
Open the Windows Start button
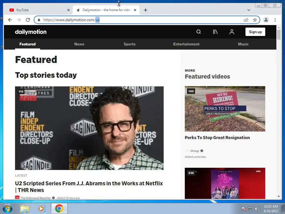click(x=8, y=208)
